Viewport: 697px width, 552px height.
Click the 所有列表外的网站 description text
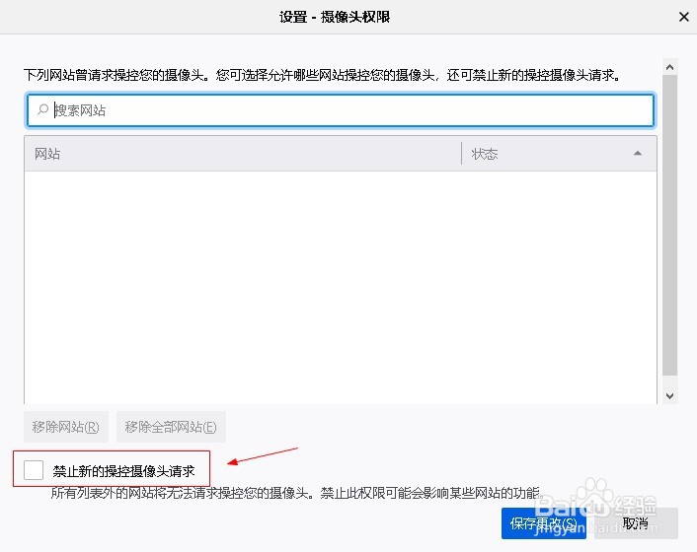click(297, 493)
